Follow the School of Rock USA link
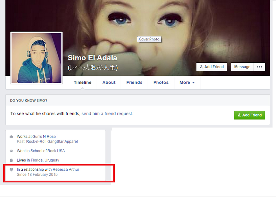276x197 pixels. click(48, 151)
